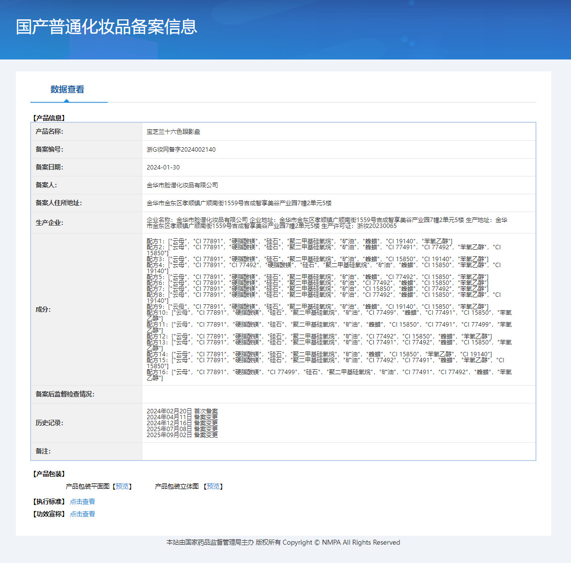Click history entry 2025年07月08日 备案变更

(182, 429)
